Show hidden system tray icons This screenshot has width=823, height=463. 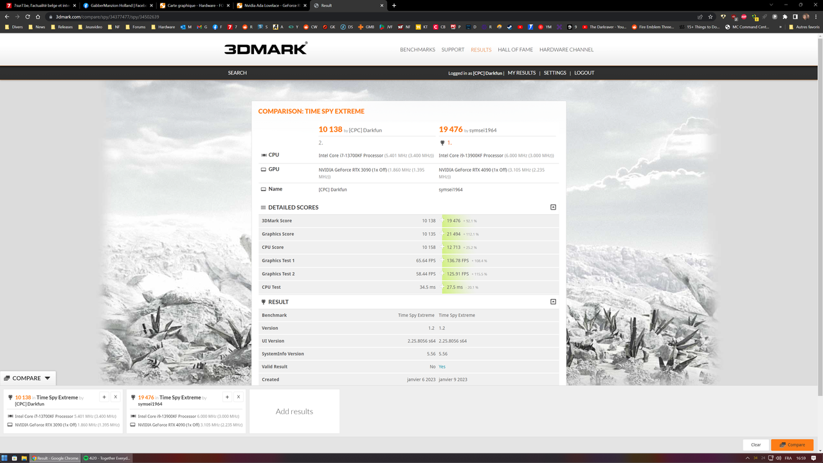pyautogui.click(x=748, y=458)
